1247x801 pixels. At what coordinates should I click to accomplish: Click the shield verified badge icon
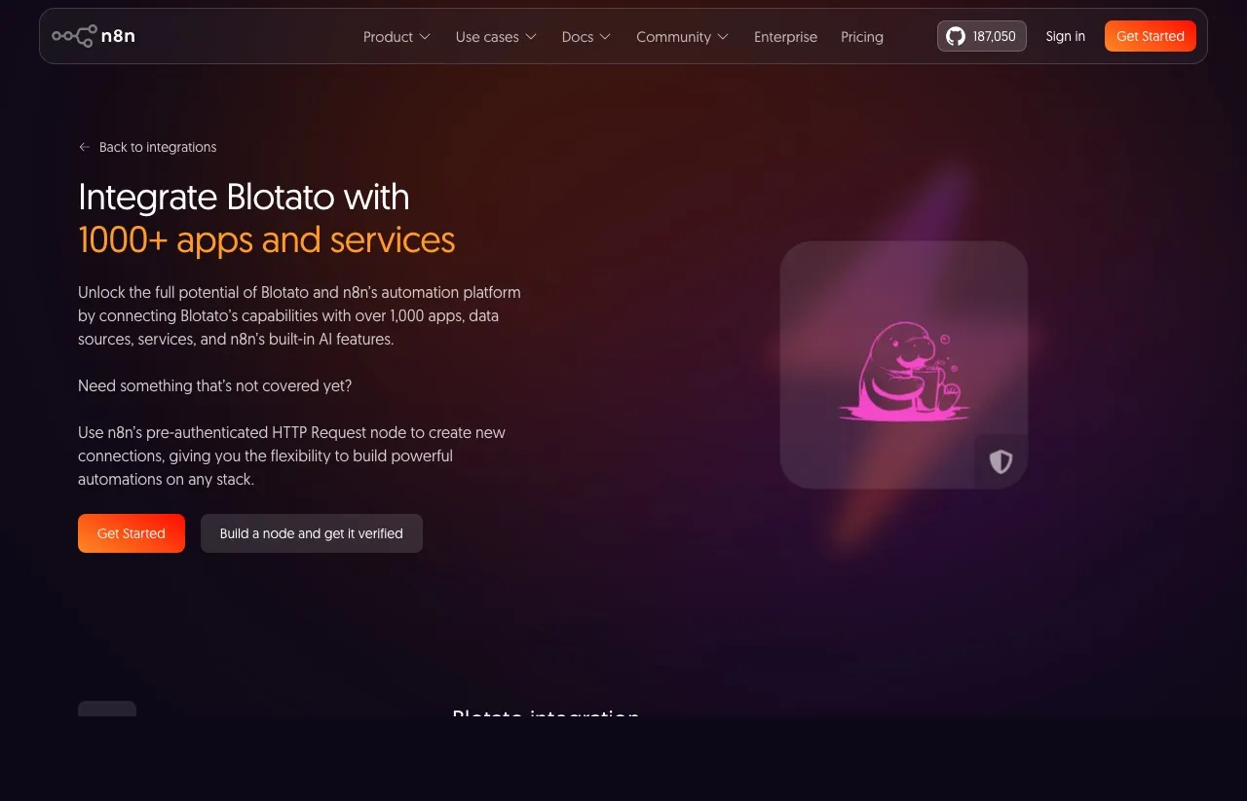point(1001,461)
